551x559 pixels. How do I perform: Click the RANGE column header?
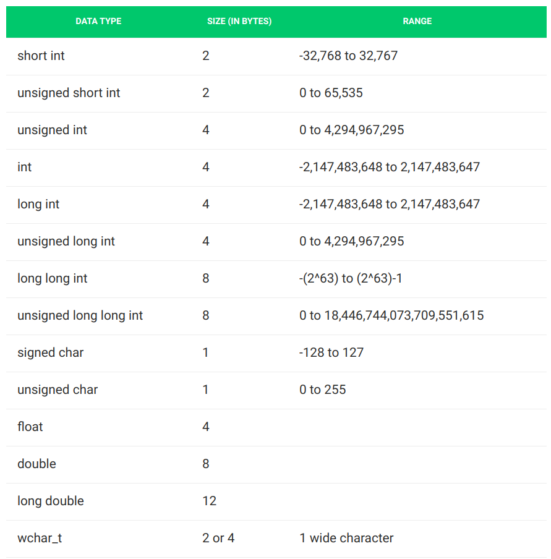click(x=417, y=22)
